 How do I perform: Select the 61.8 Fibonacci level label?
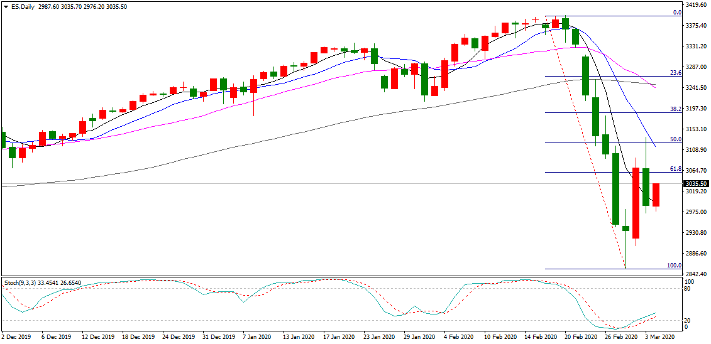[675, 169]
